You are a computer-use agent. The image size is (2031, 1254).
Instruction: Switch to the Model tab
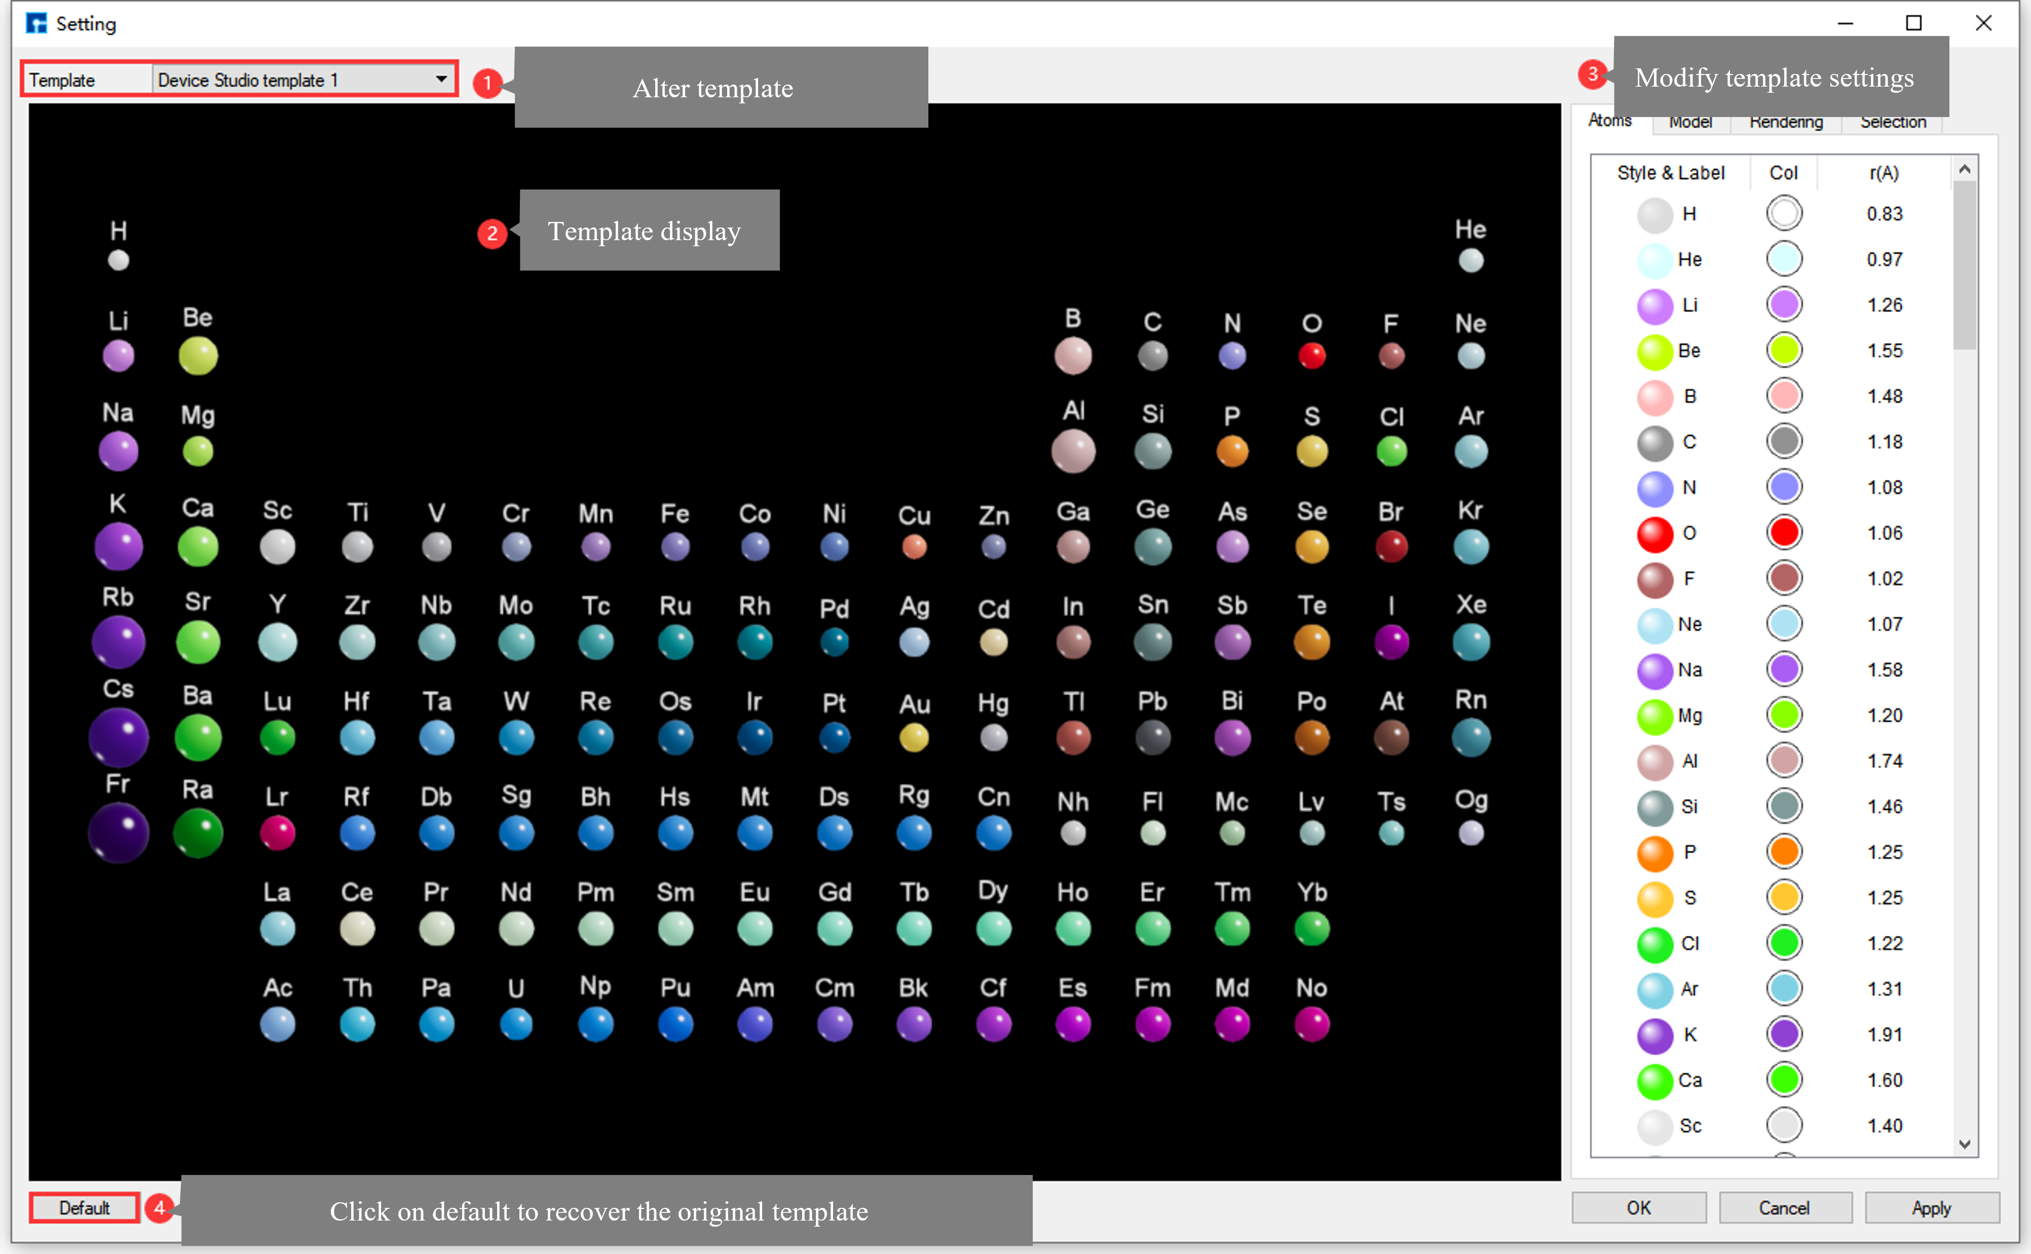(1690, 122)
